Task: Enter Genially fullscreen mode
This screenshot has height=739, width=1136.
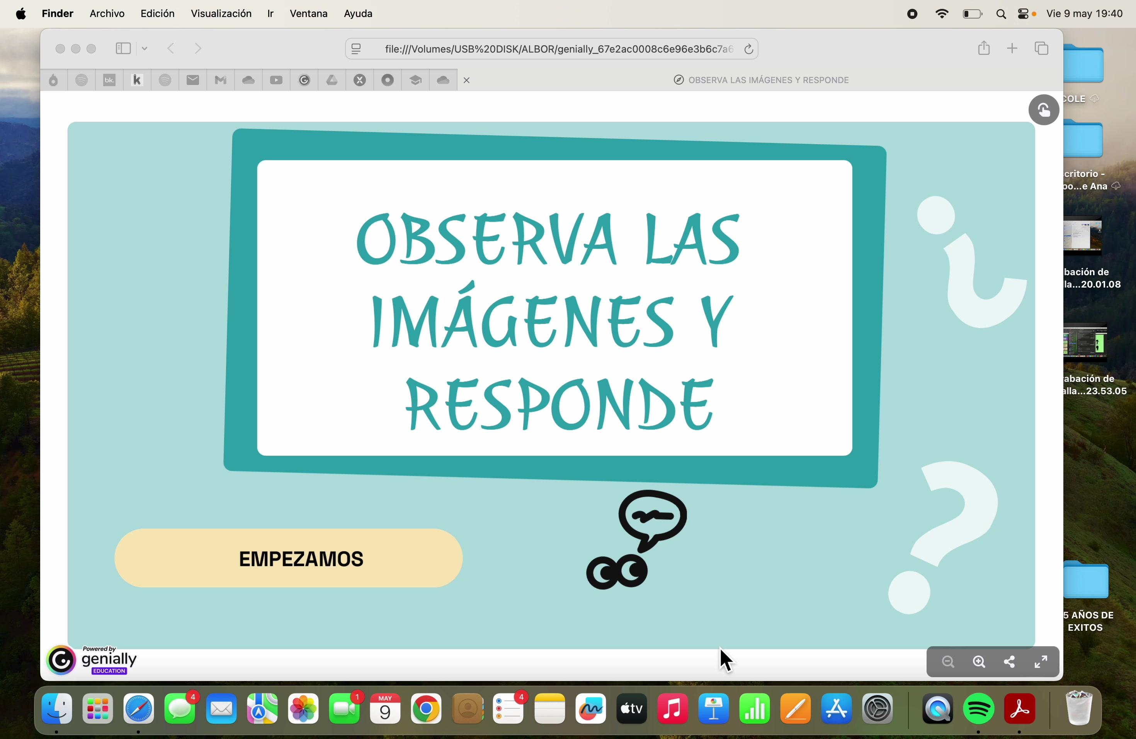Action: click(1041, 662)
